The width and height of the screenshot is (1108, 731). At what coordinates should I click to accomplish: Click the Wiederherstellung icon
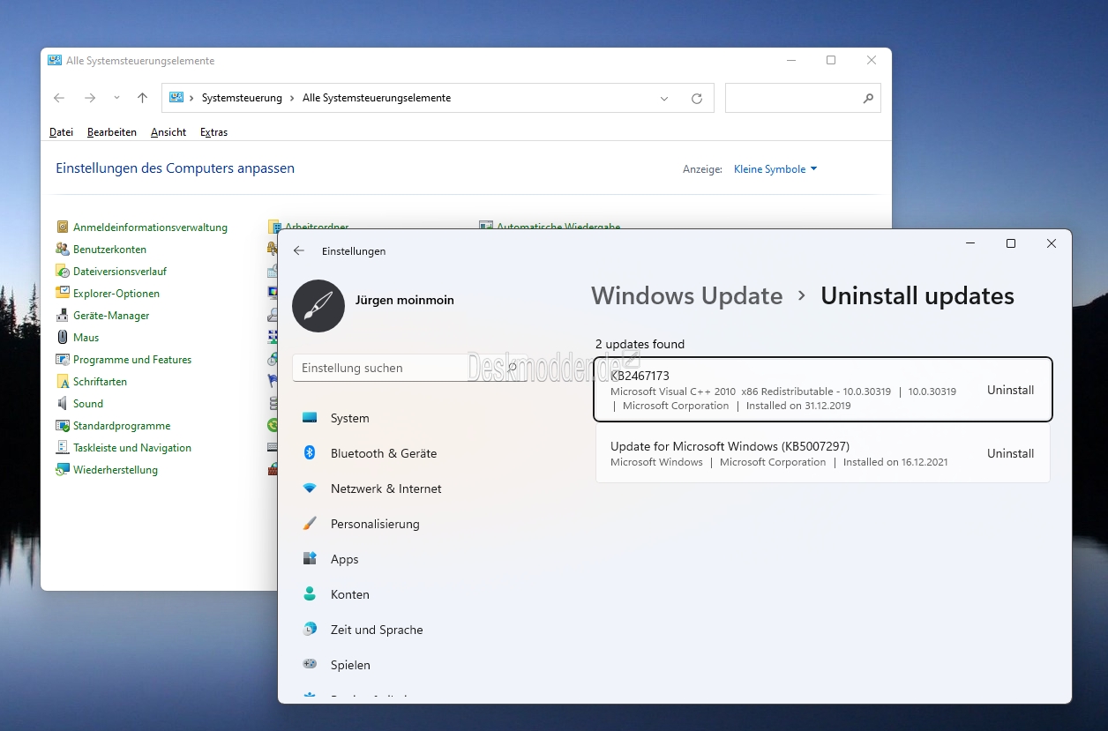pyautogui.click(x=62, y=469)
